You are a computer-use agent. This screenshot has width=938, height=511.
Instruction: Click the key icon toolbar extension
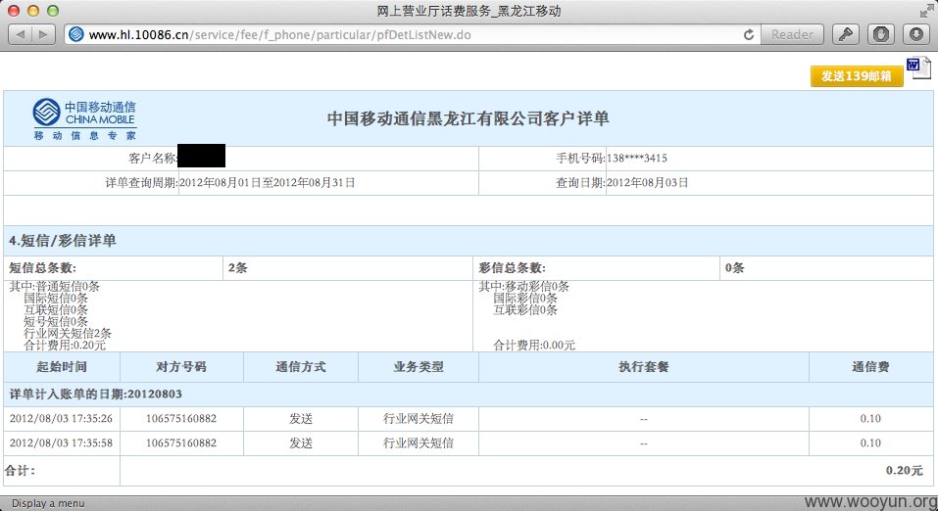845,34
